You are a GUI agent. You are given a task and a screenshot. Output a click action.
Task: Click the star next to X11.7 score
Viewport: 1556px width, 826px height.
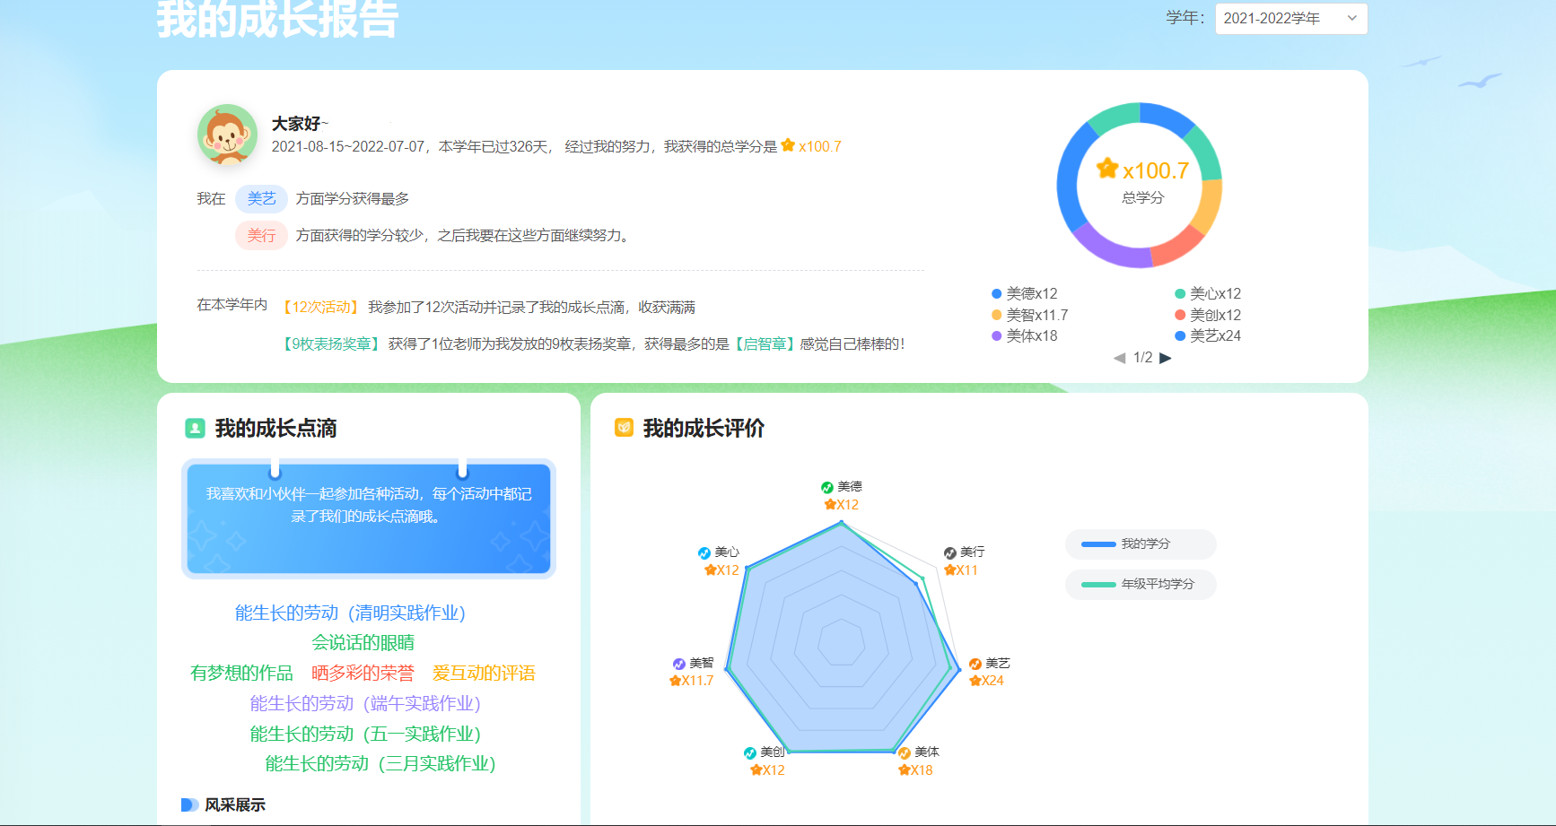pyautogui.click(x=675, y=681)
